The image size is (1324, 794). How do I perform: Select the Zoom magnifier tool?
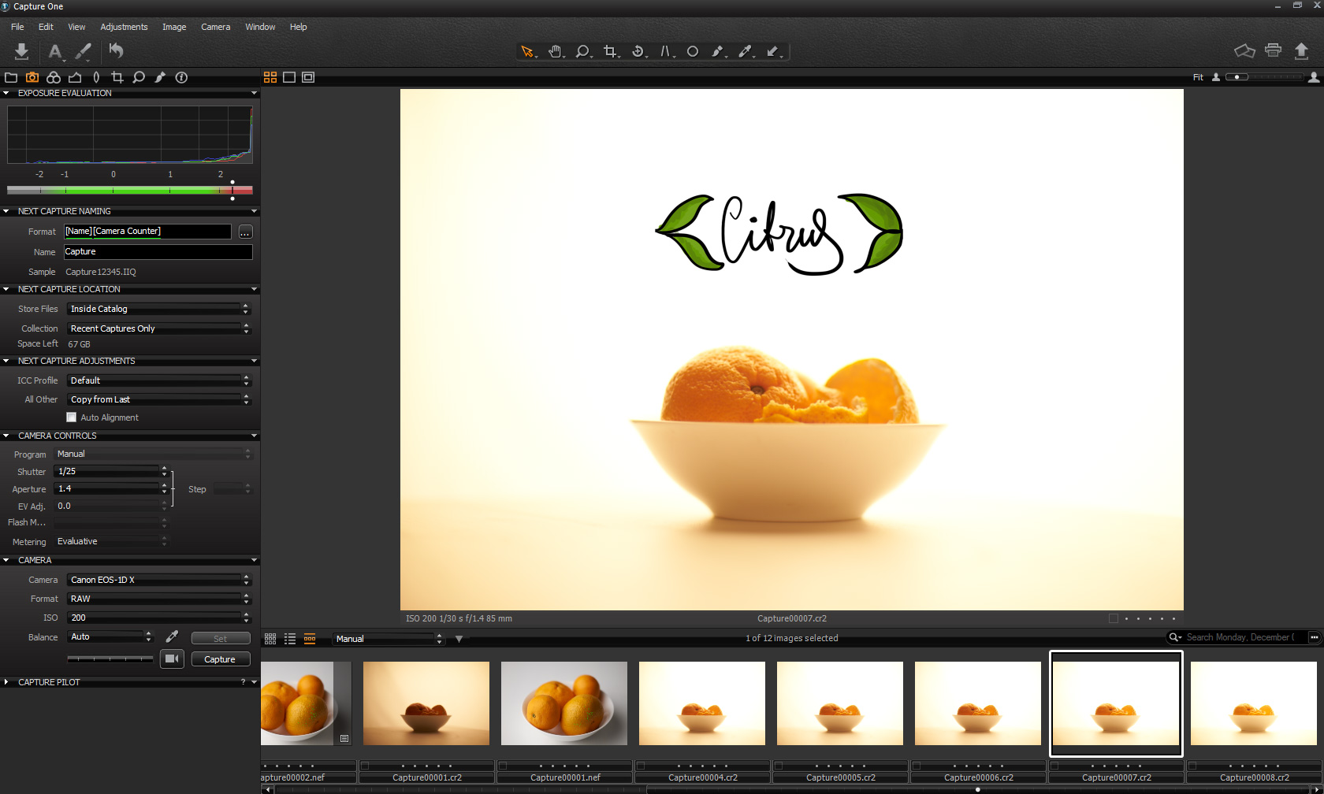pyautogui.click(x=582, y=51)
